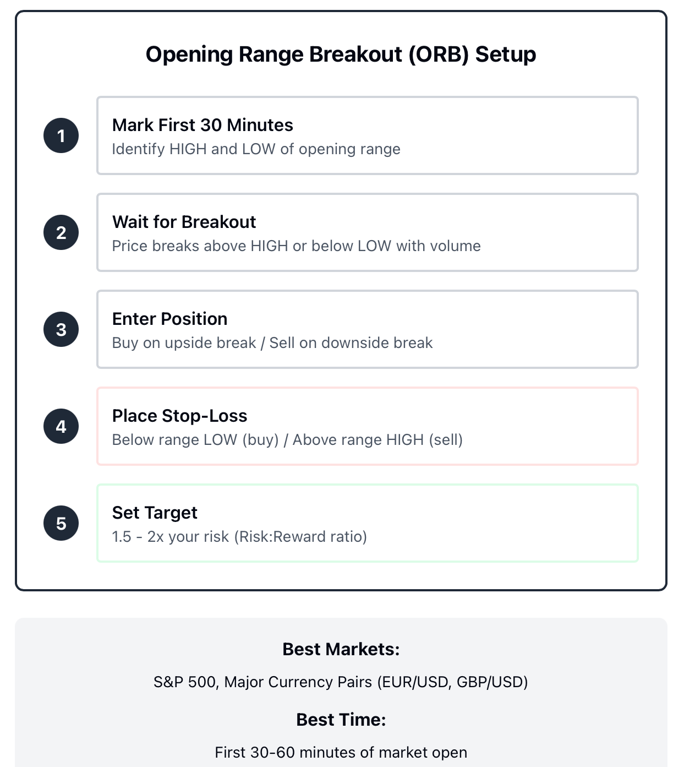Click the Identify HIGH and LOW description
Image resolution: width=673 pixels, height=767 pixels.
pyautogui.click(x=256, y=149)
